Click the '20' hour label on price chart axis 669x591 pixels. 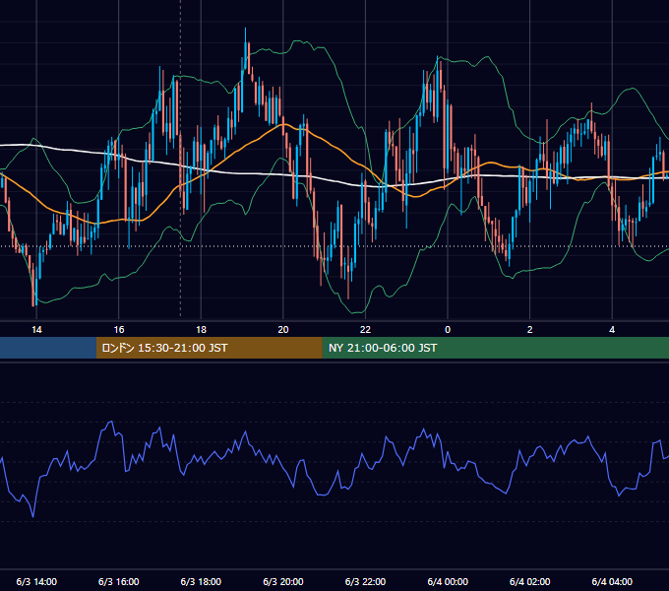click(283, 330)
